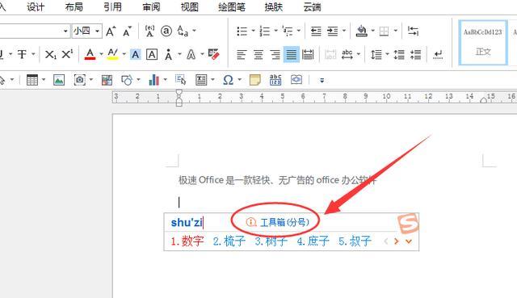Image resolution: width=517 pixels, height=298 pixels.
Task: Click the borders icon
Action: pyautogui.click(x=385, y=31)
